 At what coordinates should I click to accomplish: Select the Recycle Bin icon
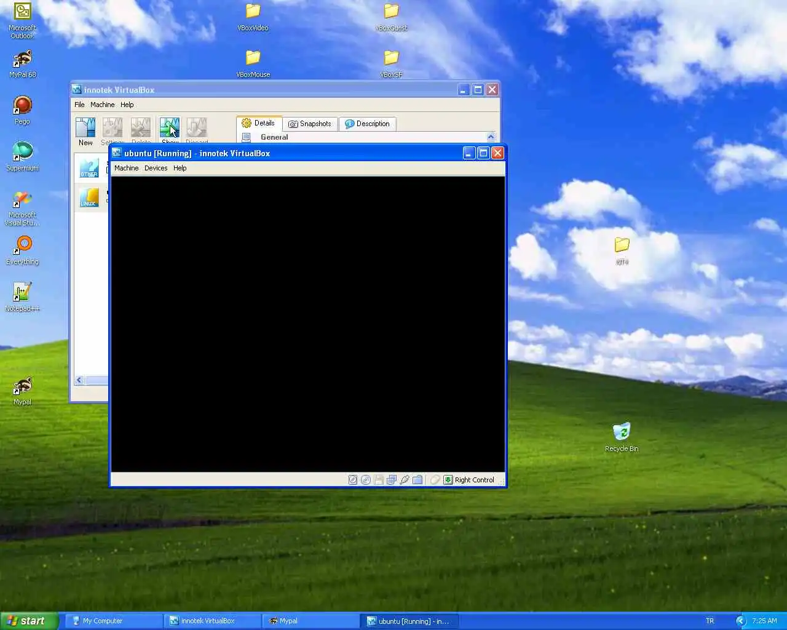coord(622,437)
